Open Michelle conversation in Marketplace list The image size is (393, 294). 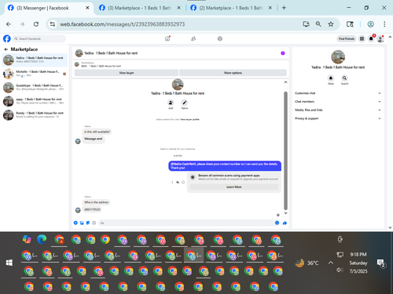coord(35,74)
